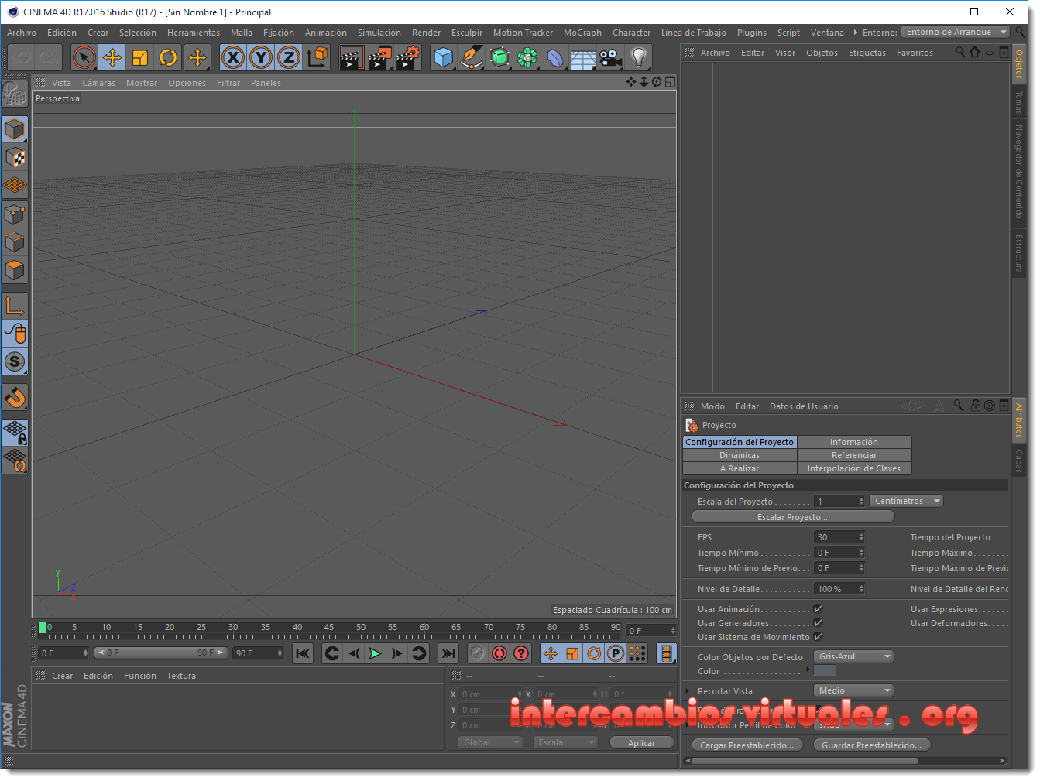The height and width of the screenshot is (781, 1040).
Task: Play animation forward
Action: [376, 654]
